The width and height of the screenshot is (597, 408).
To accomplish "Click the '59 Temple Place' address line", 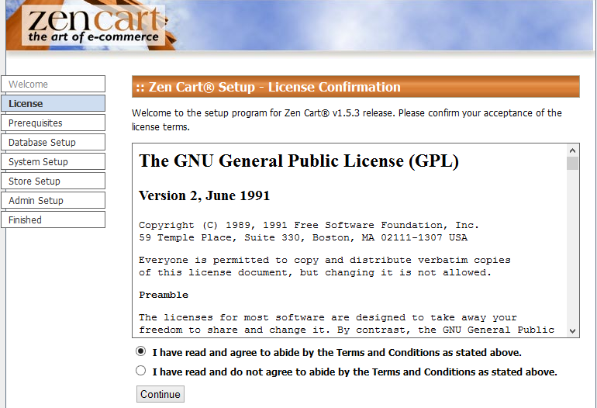I will (303, 237).
